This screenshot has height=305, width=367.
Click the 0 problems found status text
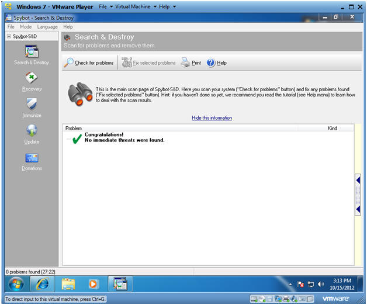(30, 272)
